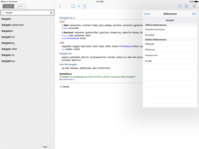Viewport: 199px width, 149px height.
Task: Open Wikipedia online reference
Action: [170, 44]
